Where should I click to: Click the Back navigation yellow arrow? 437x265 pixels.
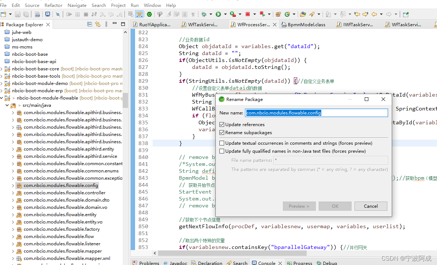tap(374, 14)
